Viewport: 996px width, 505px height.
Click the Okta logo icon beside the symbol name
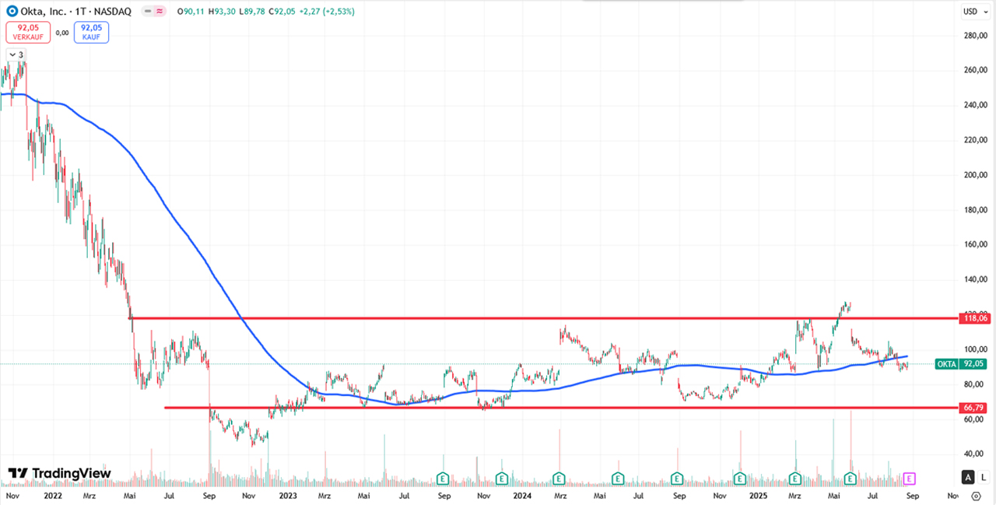coord(12,12)
